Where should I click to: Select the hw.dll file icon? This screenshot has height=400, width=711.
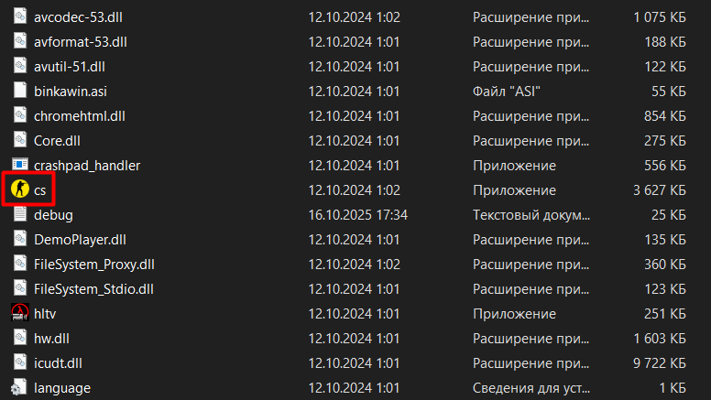click(x=19, y=338)
